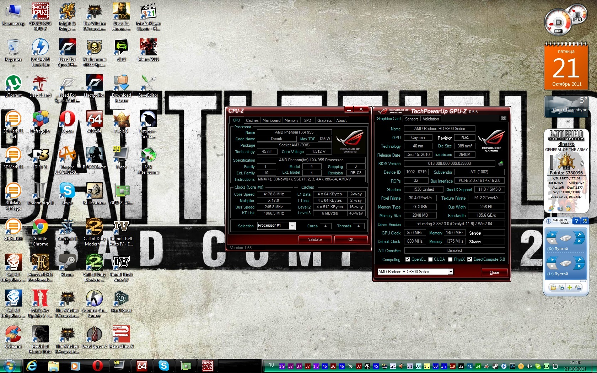Click the green plus icon in the DAEMON Tools gadget
Image resolution: width=597 pixels, height=373 pixels.
click(570, 287)
